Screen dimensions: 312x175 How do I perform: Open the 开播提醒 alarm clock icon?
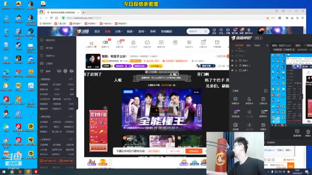(217, 42)
